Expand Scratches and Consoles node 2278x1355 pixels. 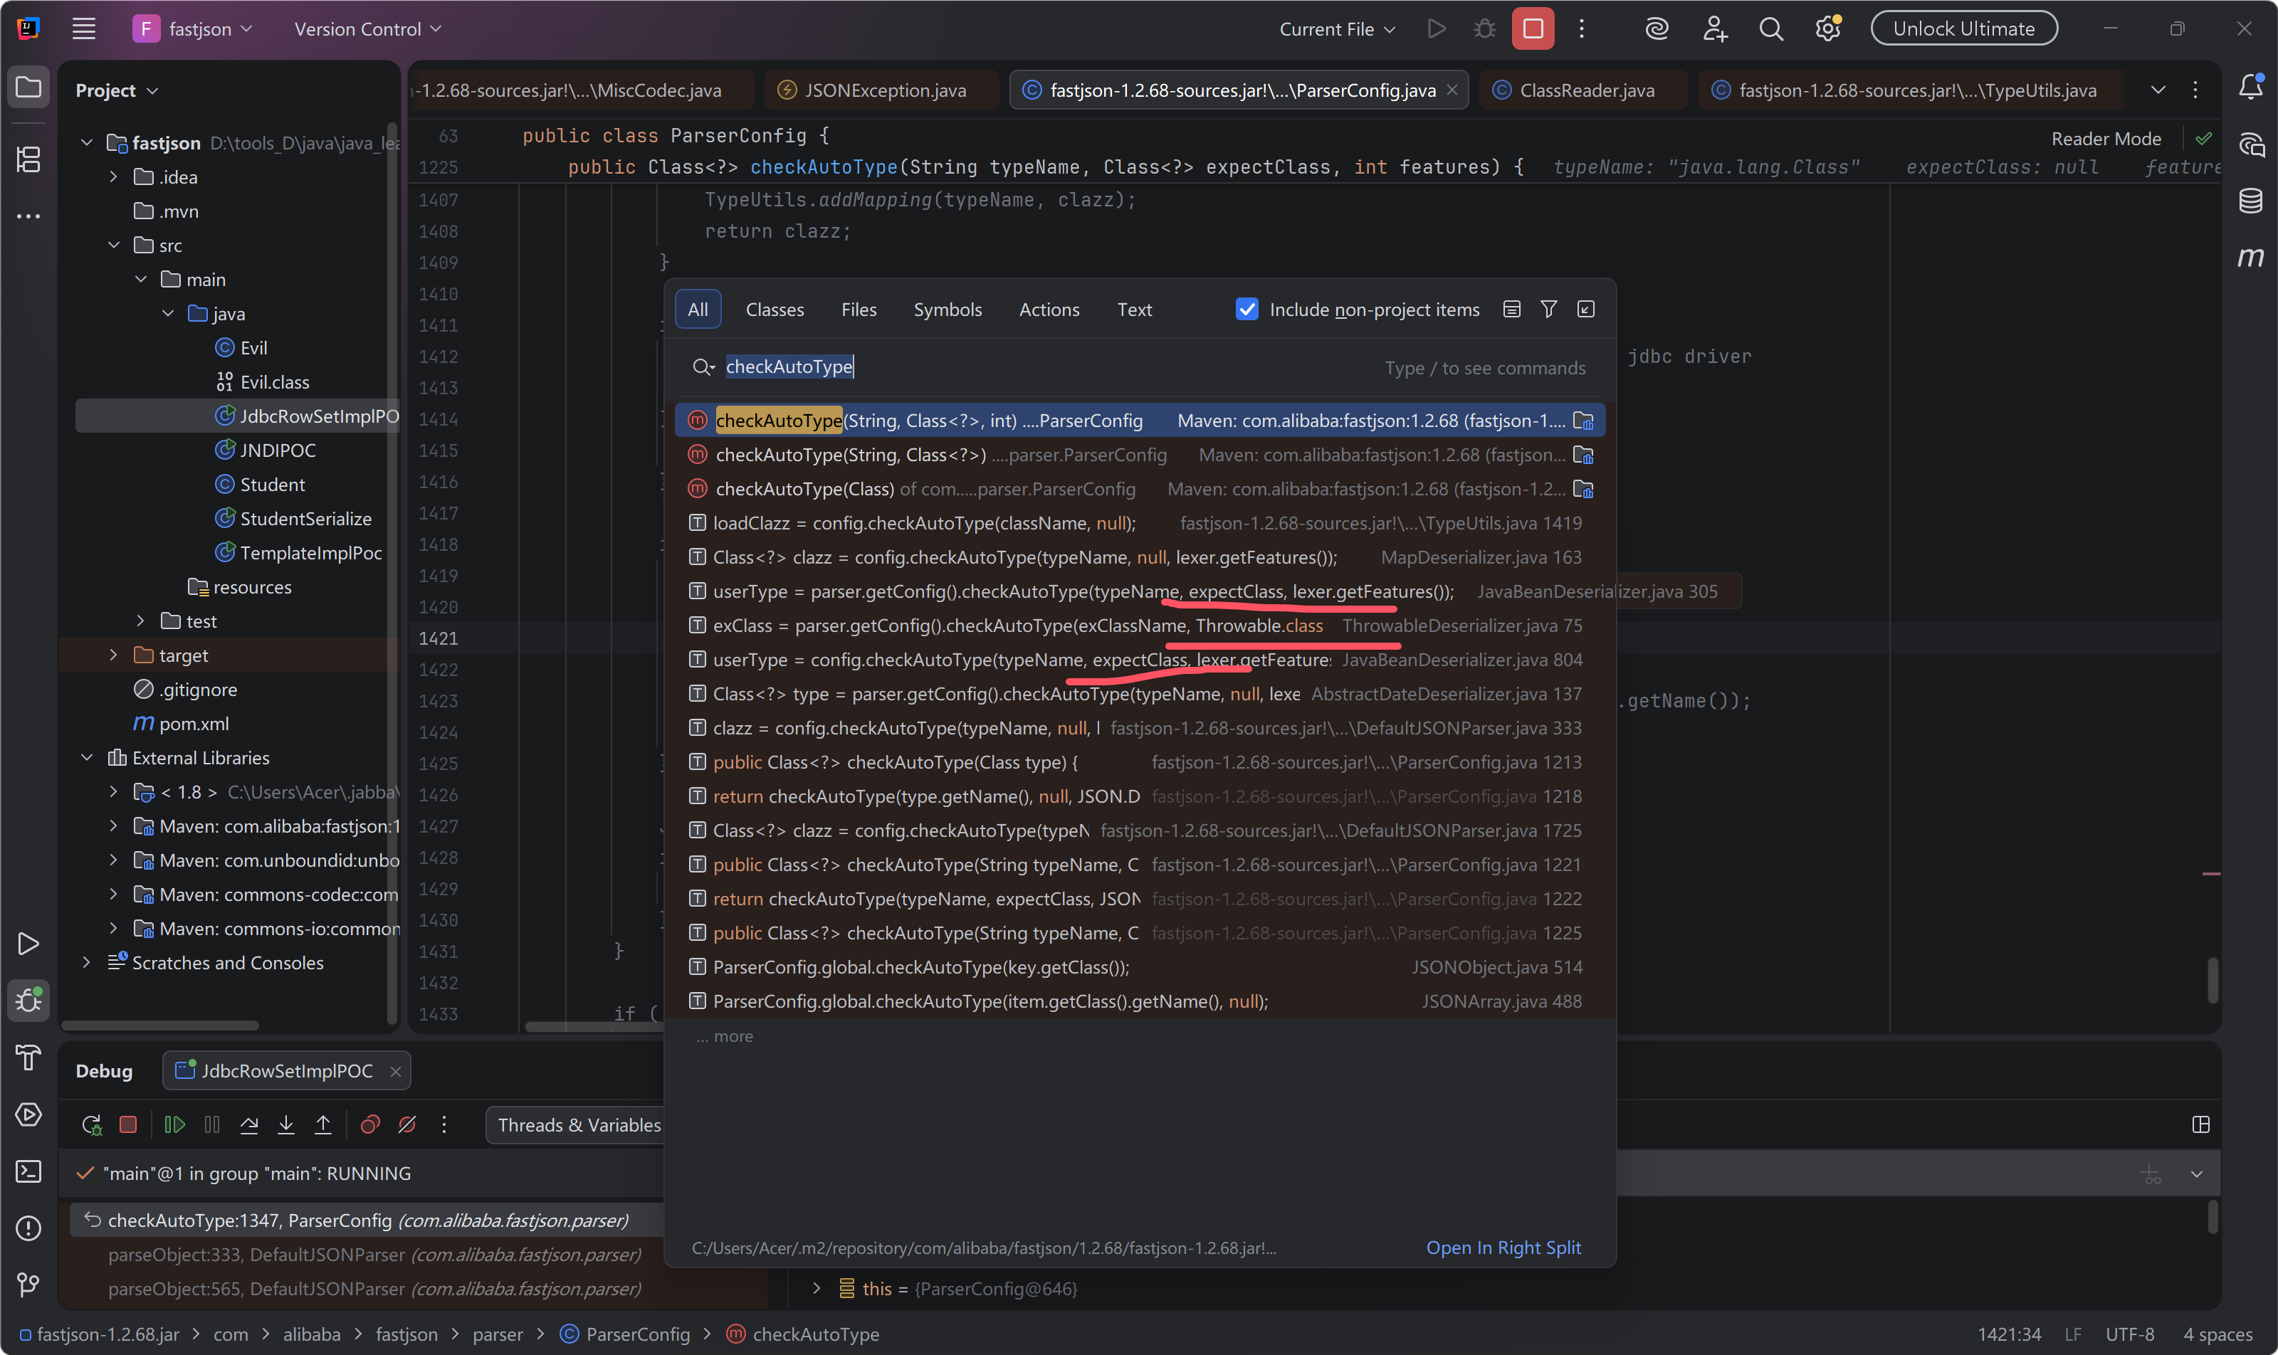click(x=87, y=962)
